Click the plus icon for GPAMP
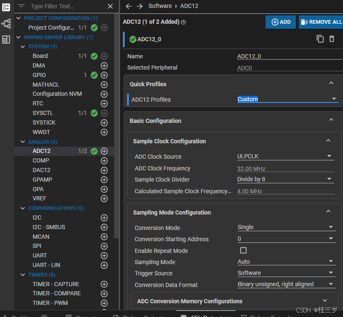Image resolution: width=343 pixels, height=317 pixels. pyautogui.click(x=104, y=180)
